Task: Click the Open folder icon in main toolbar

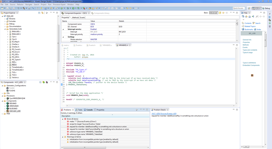Action: click(x=93, y=8)
